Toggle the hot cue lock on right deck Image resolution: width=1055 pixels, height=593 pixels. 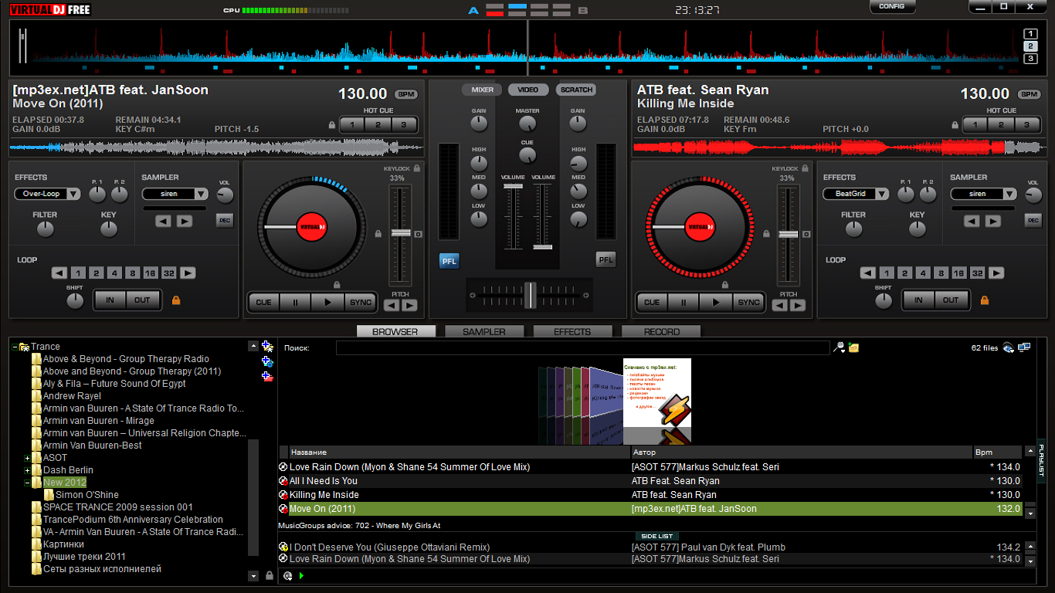pos(953,125)
